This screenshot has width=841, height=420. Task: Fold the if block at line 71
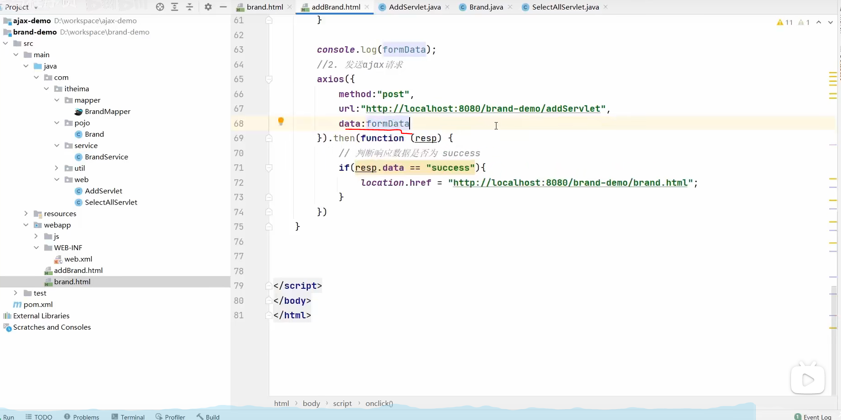[x=269, y=168]
